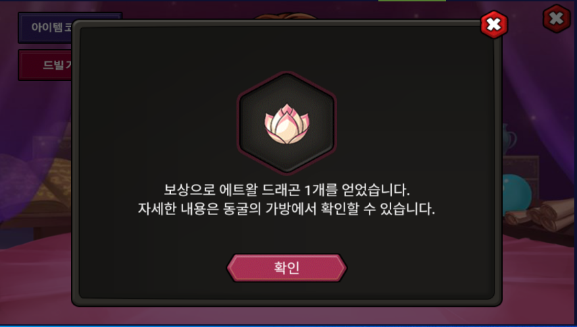Close the reward popup with red X
The width and height of the screenshot is (577, 327).
point(494,25)
